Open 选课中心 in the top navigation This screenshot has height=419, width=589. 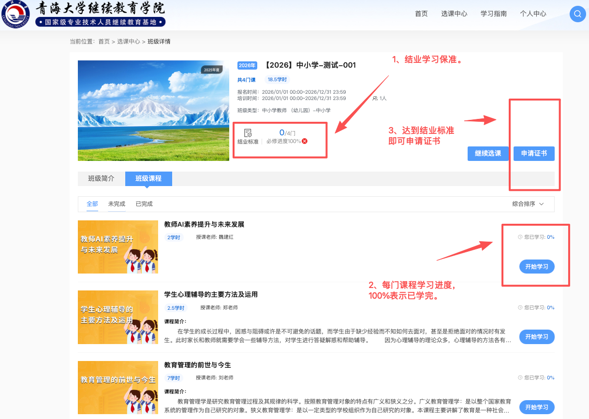click(454, 14)
